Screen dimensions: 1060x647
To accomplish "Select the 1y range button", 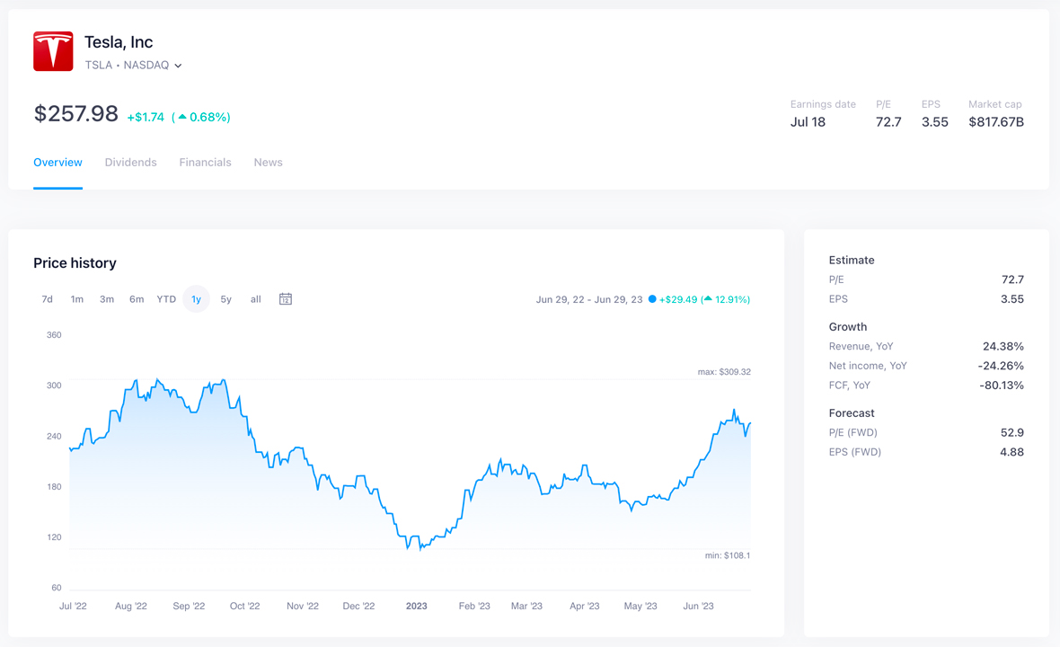I will 196,299.
